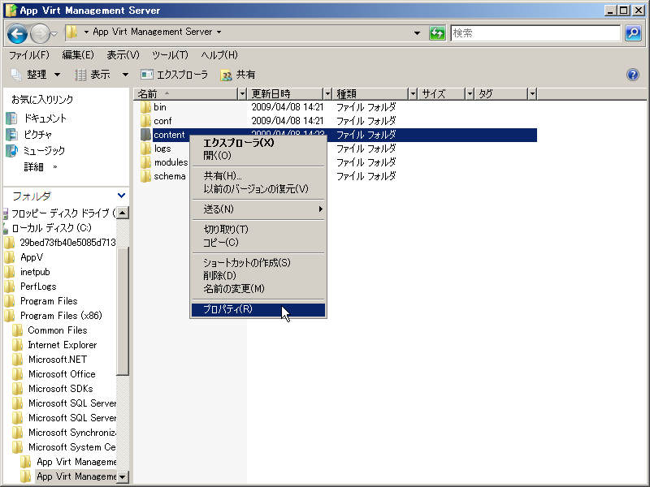
Task: Select ローカル ディスク (C:) in folder tree
Action: (x=51, y=228)
